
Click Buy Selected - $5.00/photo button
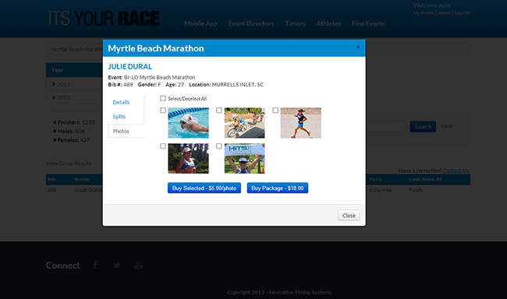click(x=204, y=188)
